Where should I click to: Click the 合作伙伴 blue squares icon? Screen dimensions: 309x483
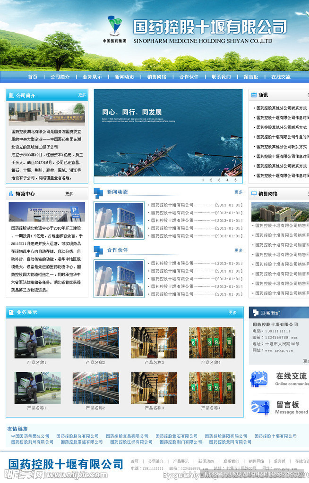click(x=98, y=251)
